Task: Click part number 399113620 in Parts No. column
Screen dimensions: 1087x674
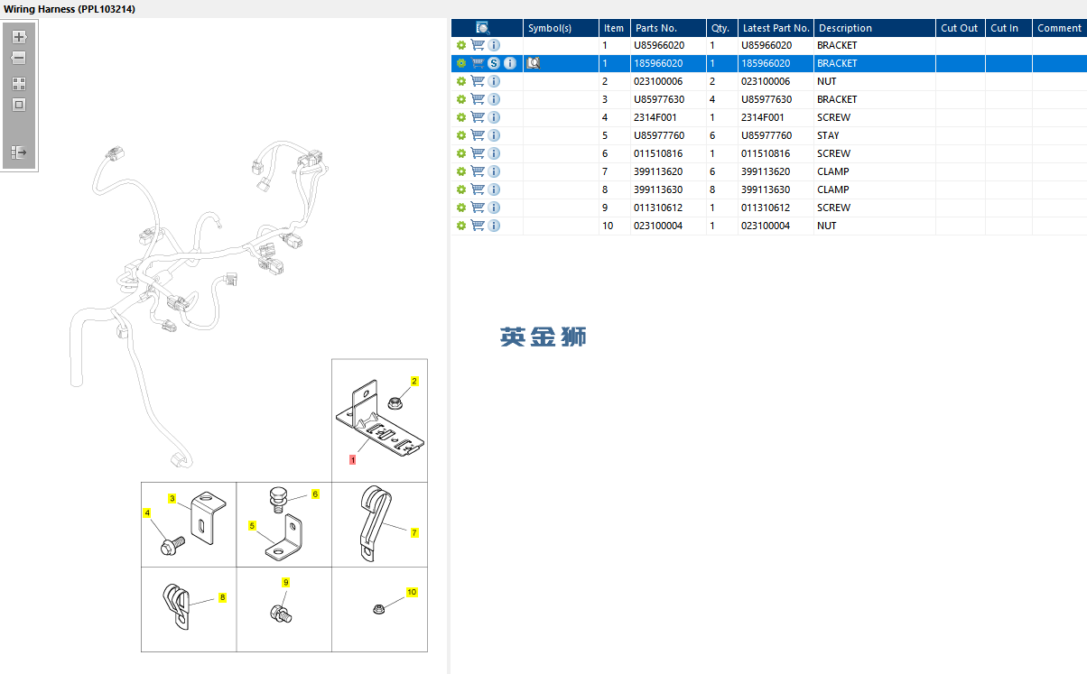Action: tap(658, 171)
